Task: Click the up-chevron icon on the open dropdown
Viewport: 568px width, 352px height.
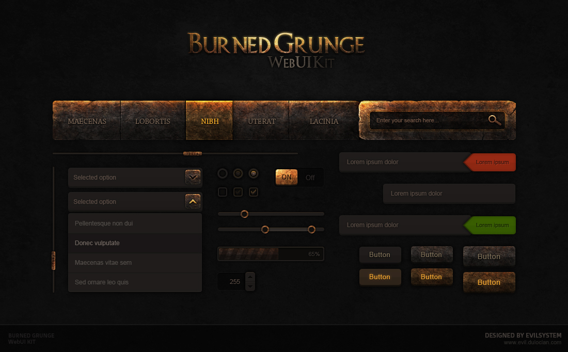Action: click(193, 201)
